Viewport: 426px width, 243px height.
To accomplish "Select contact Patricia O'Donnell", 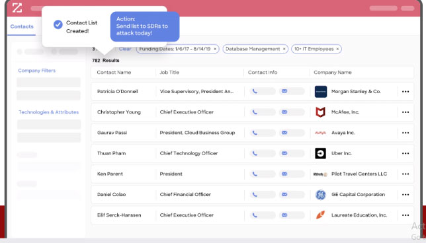I will pos(118,91).
